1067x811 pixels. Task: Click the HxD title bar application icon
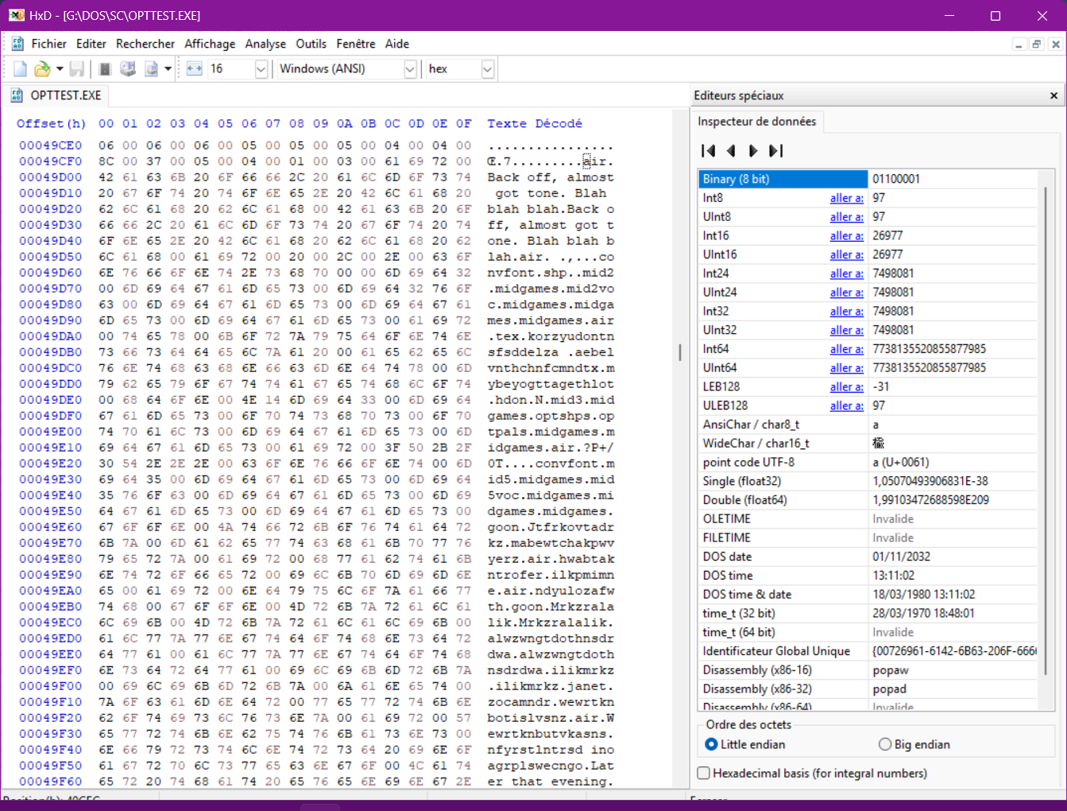point(16,15)
